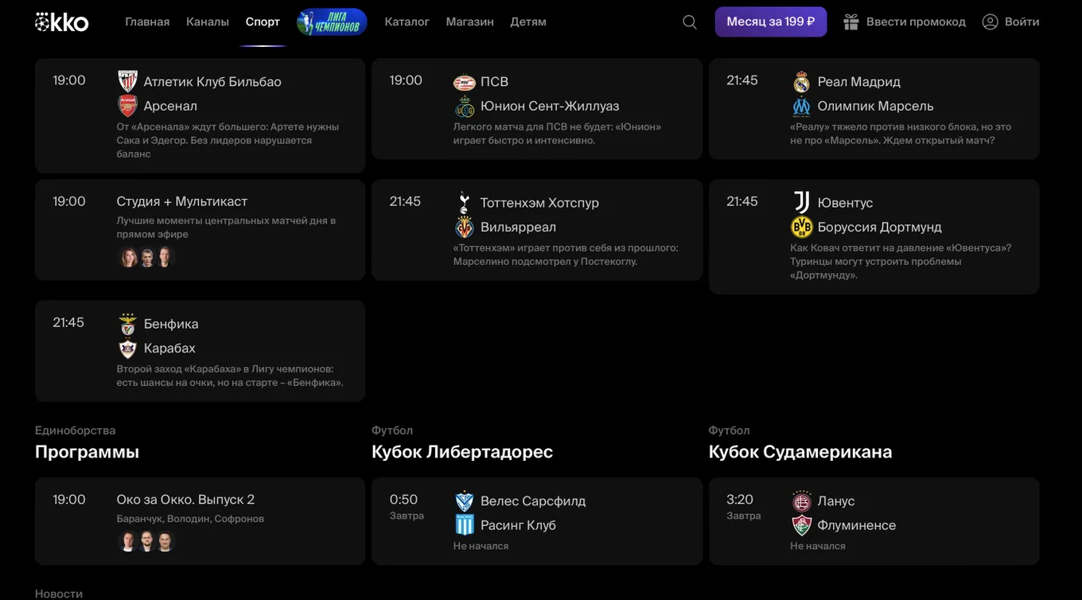The width and height of the screenshot is (1082, 600).
Task: Open the search magnifier icon
Action: pos(690,22)
